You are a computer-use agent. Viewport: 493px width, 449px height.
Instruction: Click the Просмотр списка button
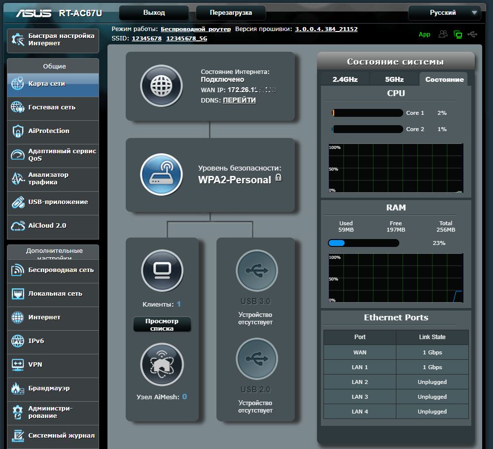pyautogui.click(x=162, y=325)
